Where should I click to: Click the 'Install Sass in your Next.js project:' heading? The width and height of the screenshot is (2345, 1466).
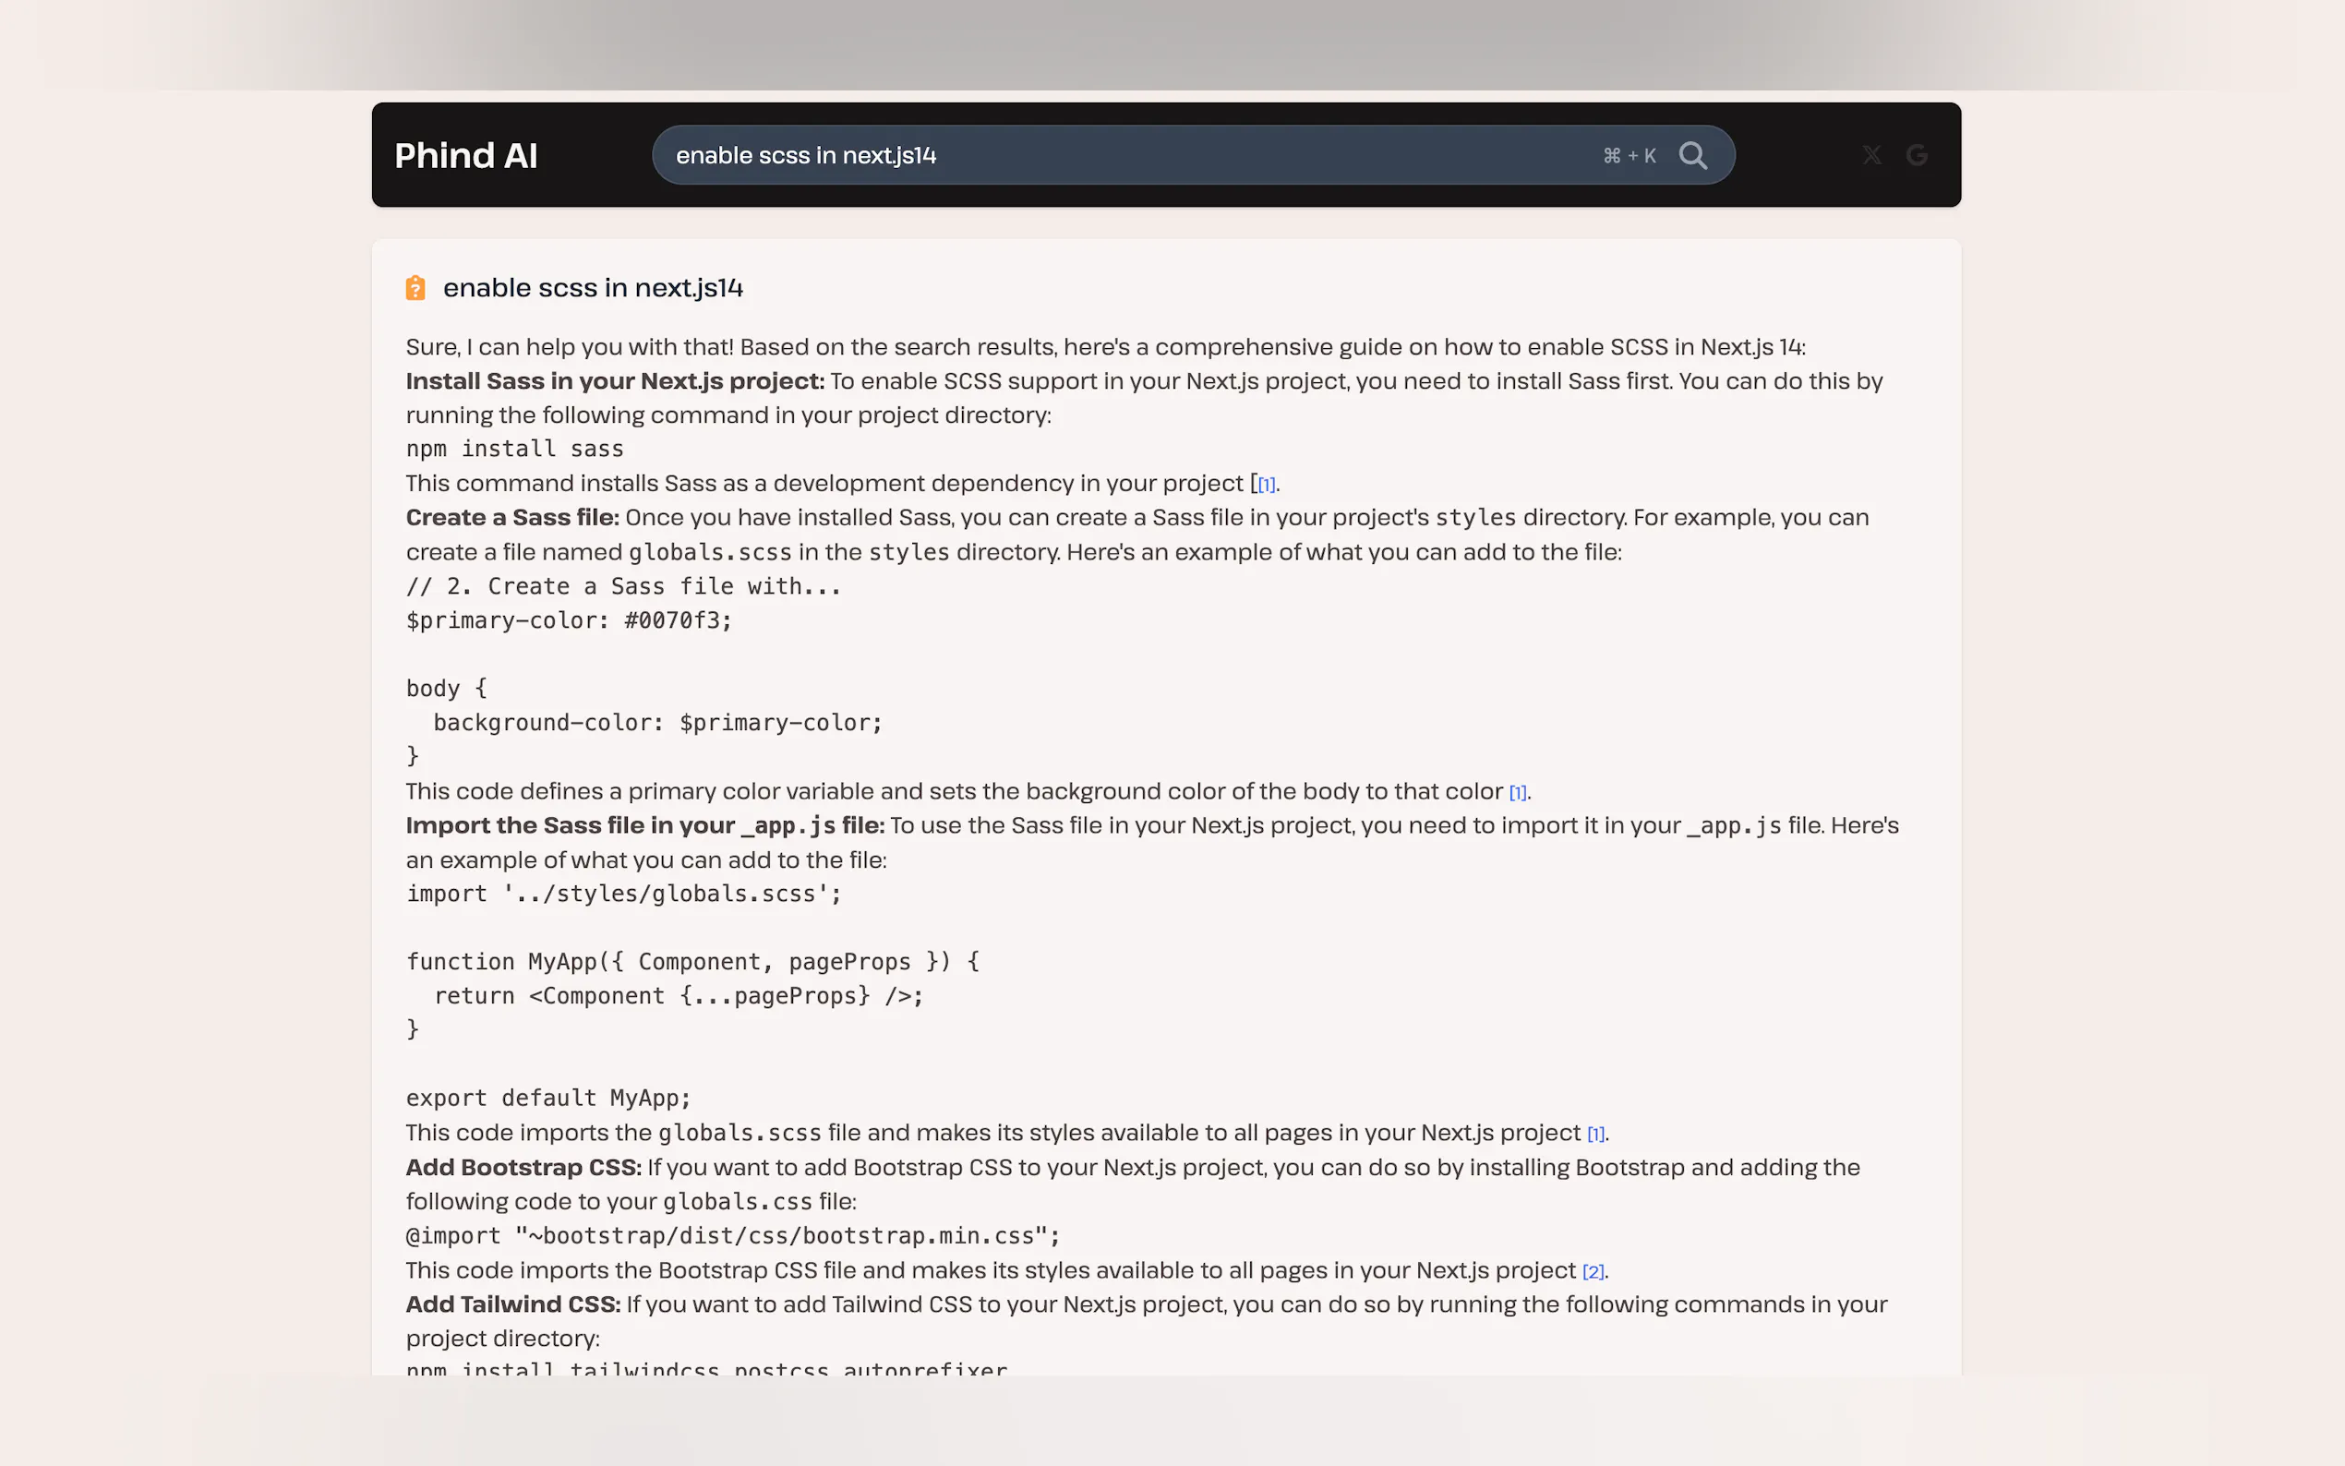coord(615,381)
